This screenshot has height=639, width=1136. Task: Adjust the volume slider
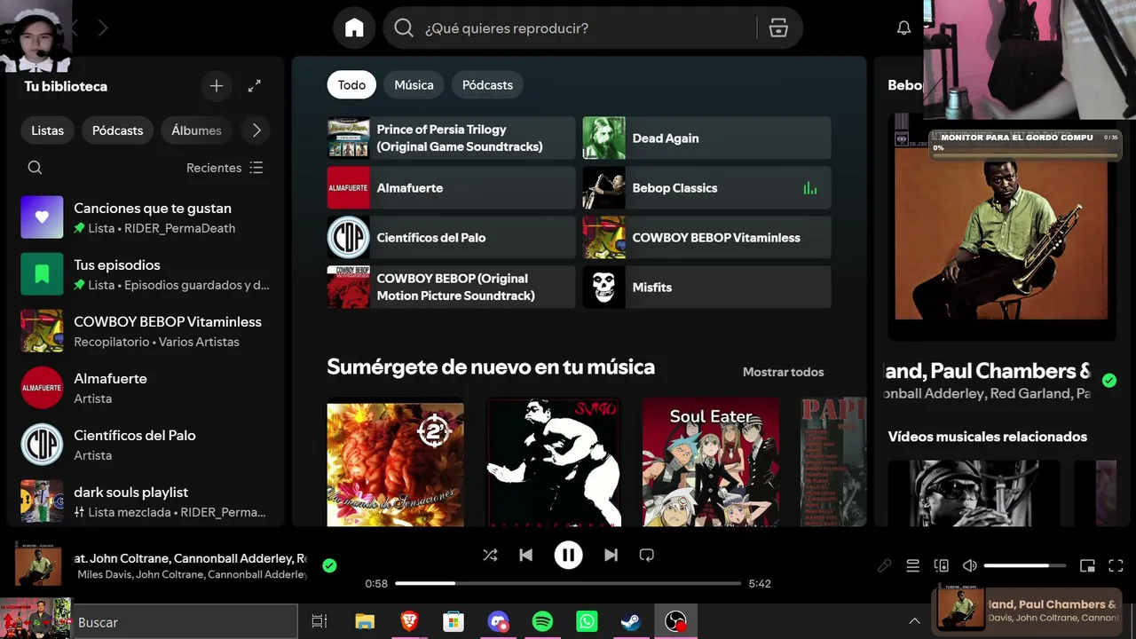(x=1024, y=565)
